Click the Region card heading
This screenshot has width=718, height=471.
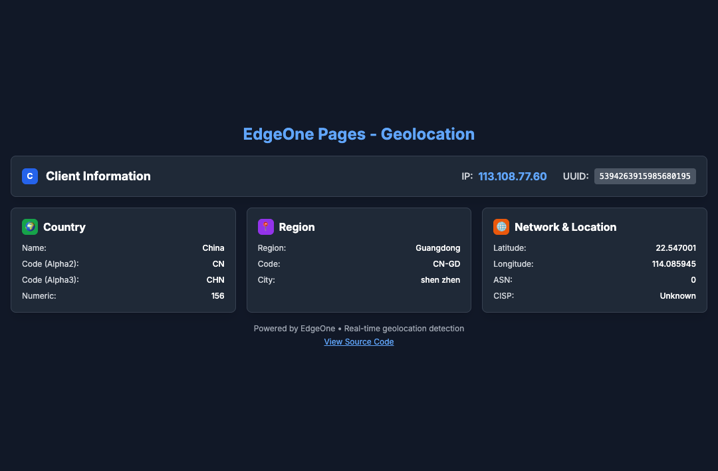[x=297, y=228]
